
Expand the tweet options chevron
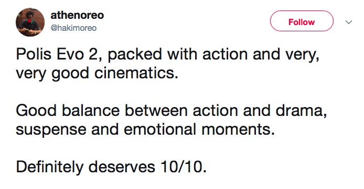pyautogui.click(x=349, y=22)
